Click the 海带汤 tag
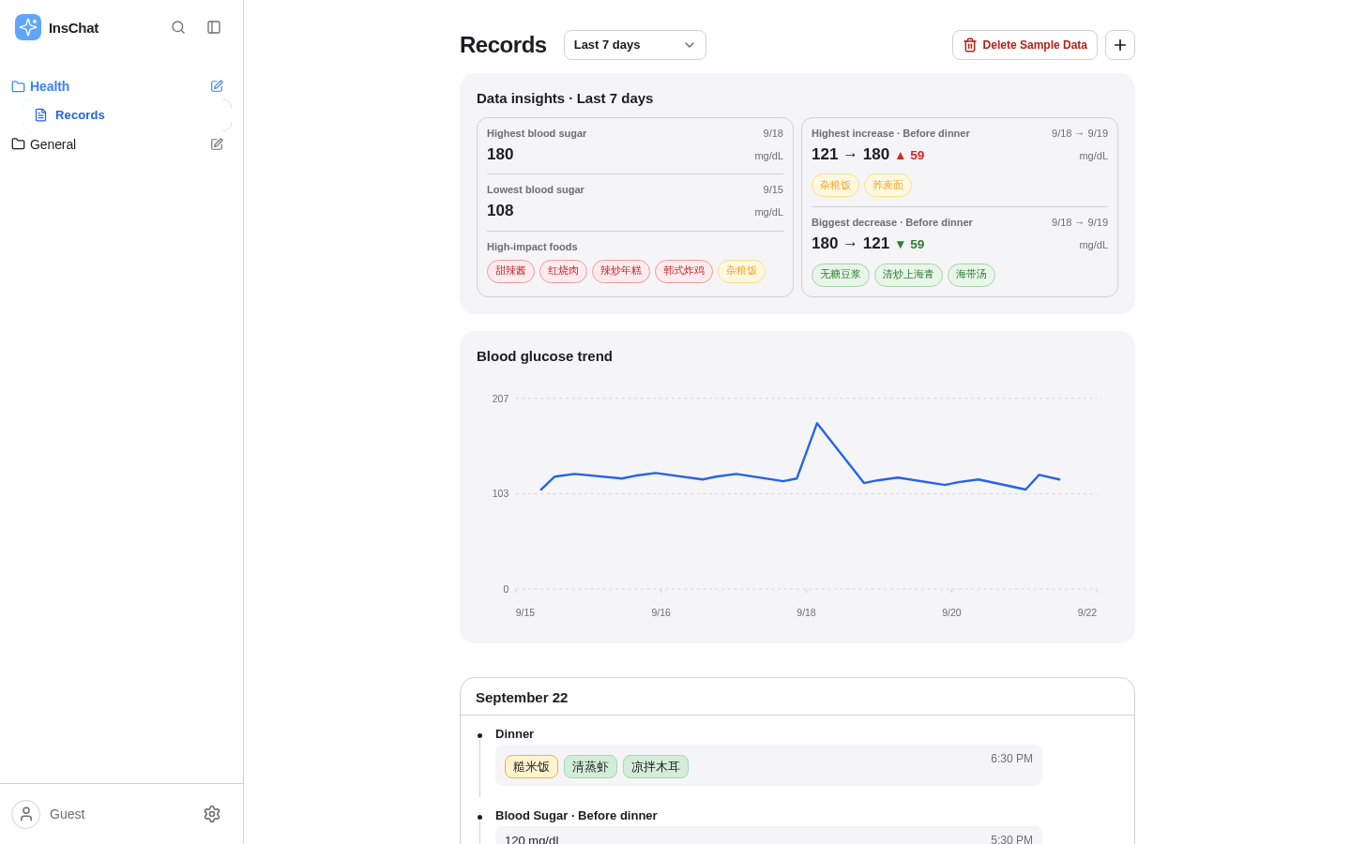This screenshot has height=844, width=1351. click(971, 275)
